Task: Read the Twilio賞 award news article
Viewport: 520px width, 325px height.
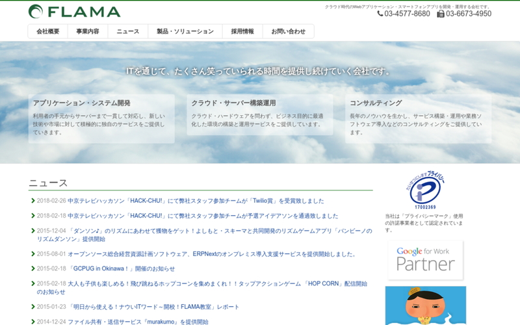Action: click(x=196, y=201)
